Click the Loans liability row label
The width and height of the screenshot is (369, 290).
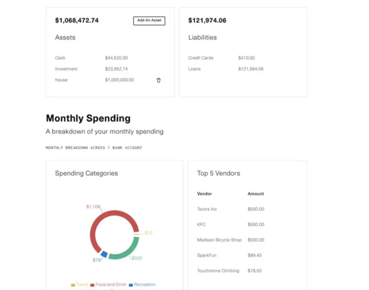click(x=194, y=69)
